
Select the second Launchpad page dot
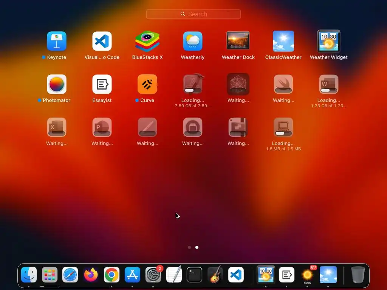click(197, 247)
